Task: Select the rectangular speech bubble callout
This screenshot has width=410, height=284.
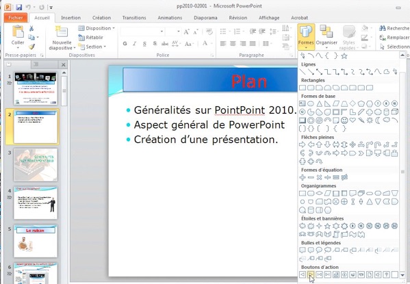Action: [303, 250]
